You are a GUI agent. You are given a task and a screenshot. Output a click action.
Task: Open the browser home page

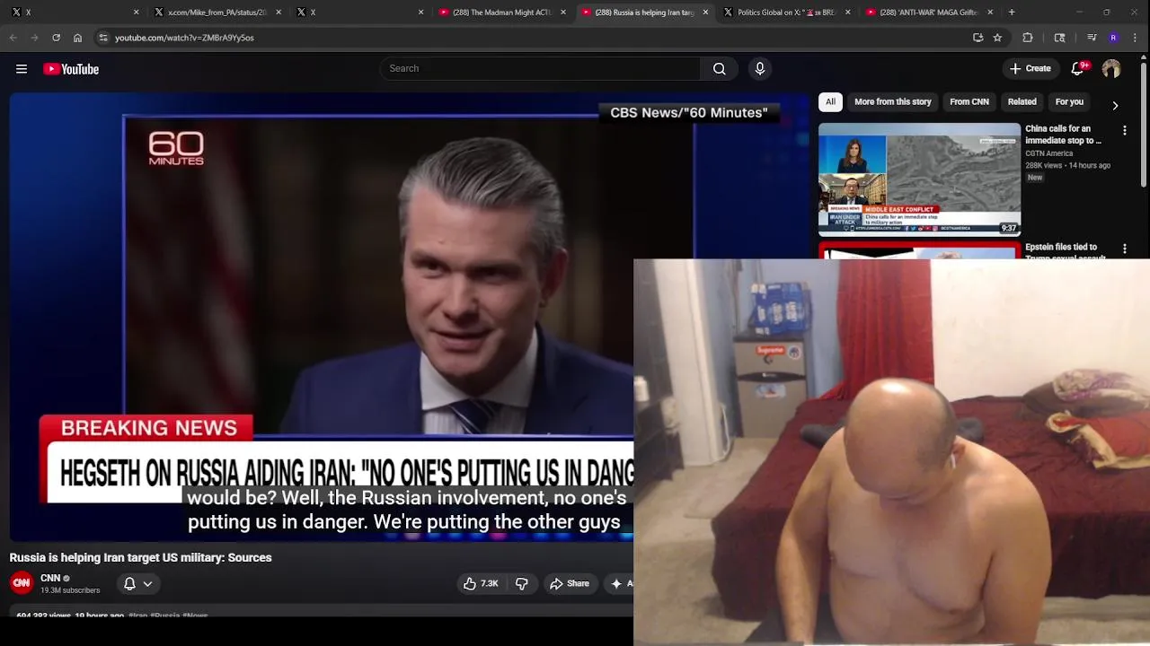(77, 38)
